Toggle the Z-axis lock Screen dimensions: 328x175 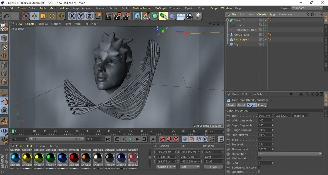point(89,16)
